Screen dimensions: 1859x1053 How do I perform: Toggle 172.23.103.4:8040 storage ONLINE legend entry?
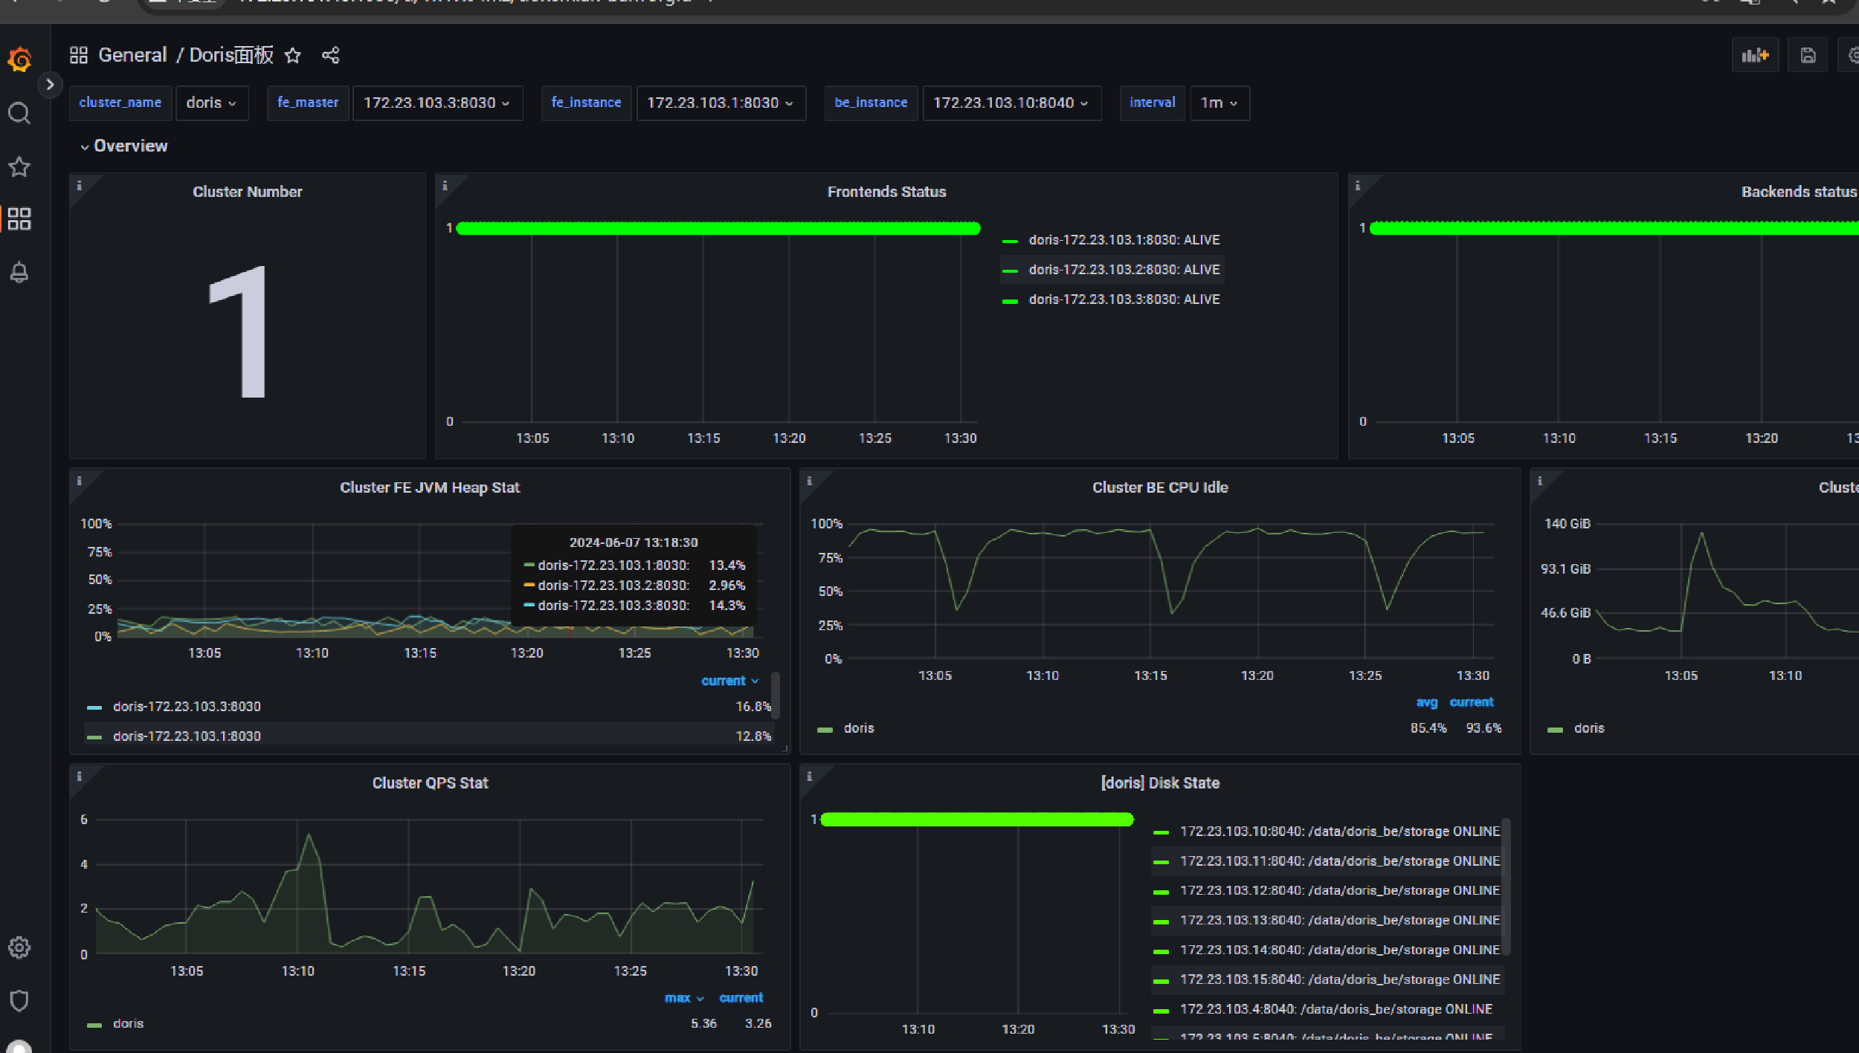[1336, 1009]
